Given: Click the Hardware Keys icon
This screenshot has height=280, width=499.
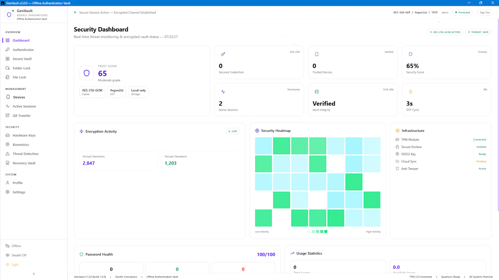Looking at the screenshot, I should (x=7, y=135).
